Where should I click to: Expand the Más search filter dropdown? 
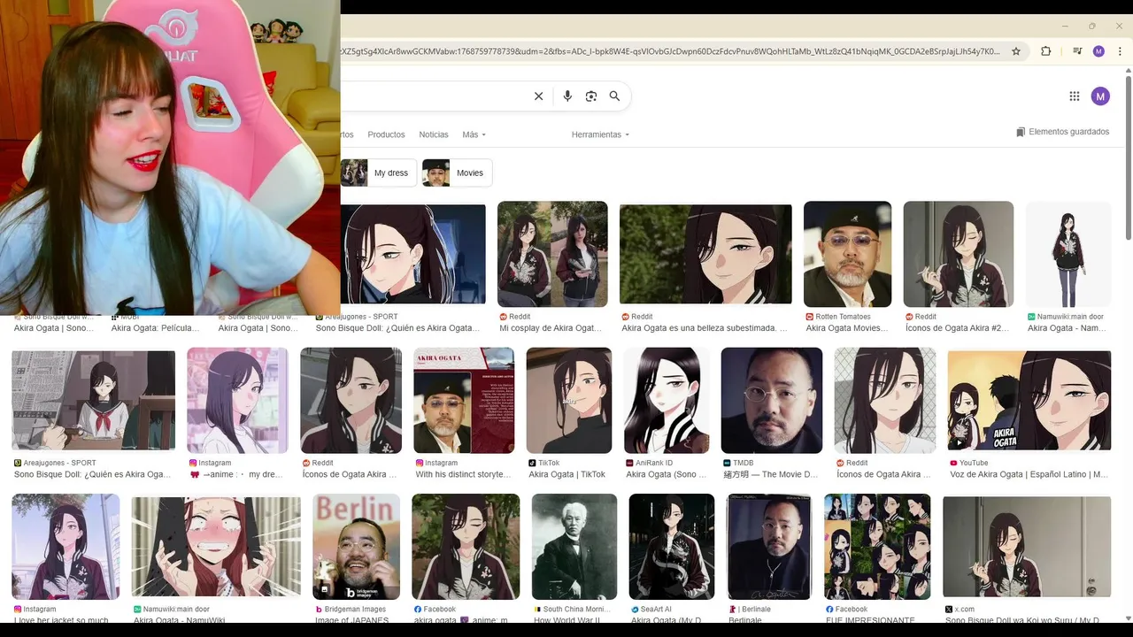[474, 134]
